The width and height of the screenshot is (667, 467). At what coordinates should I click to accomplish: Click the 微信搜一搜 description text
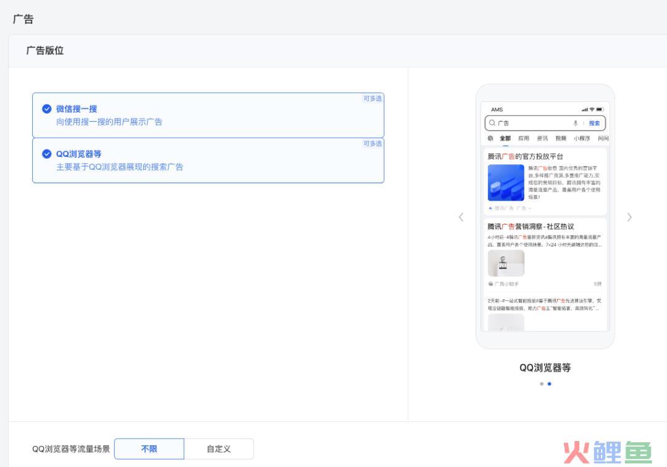pos(109,122)
